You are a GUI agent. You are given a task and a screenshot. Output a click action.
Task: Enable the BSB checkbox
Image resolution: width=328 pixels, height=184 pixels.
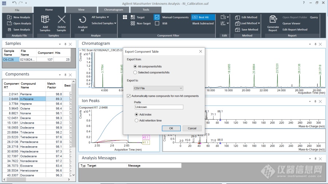(157, 23)
